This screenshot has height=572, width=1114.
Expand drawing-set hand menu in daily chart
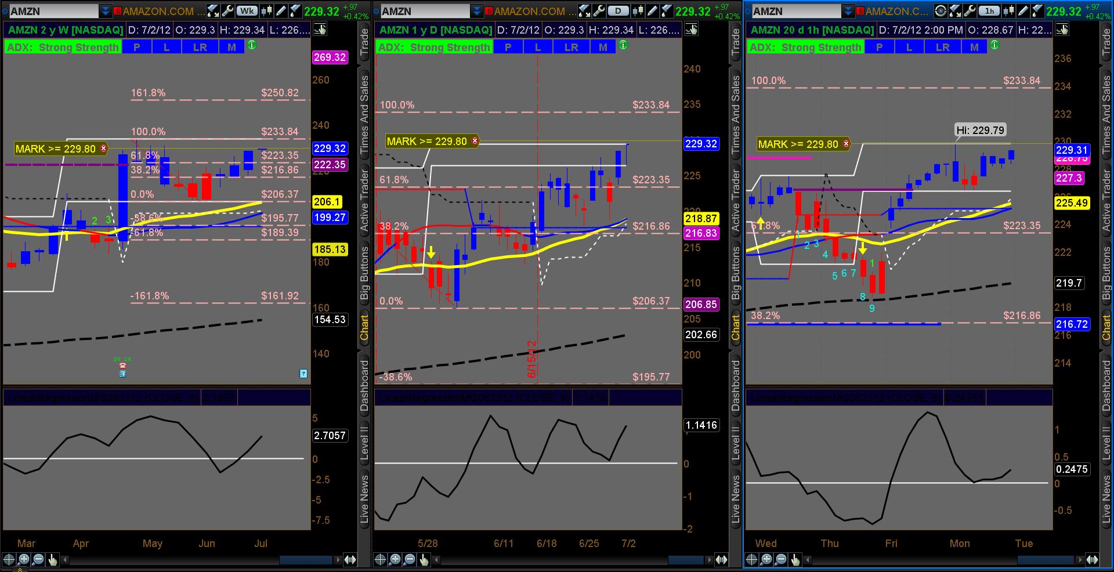click(x=691, y=30)
